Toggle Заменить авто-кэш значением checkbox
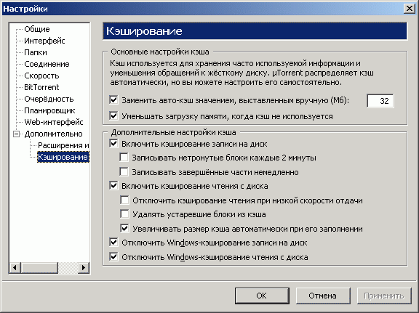This screenshot has width=419, height=313. (x=113, y=100)
